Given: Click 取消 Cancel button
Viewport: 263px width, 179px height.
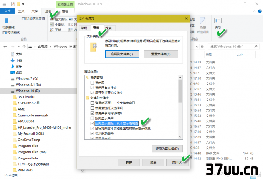Looking at the screenshot, I should point(153,163).
